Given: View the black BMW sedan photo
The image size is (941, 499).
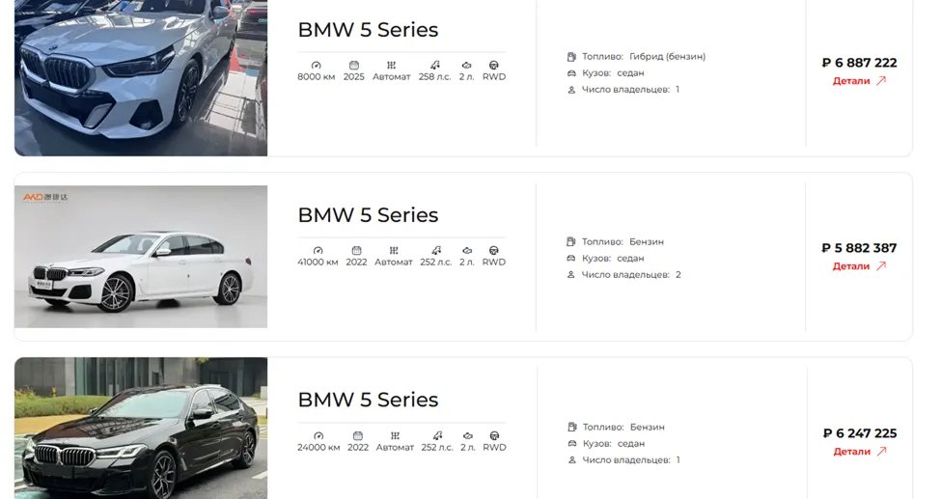Looking at the screenshot, I should 141,429.
